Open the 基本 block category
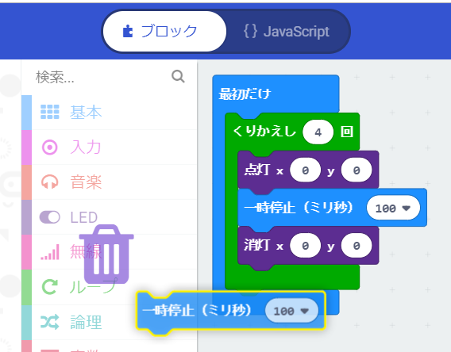This screenshot has height=352, width=451. [110, 113]
